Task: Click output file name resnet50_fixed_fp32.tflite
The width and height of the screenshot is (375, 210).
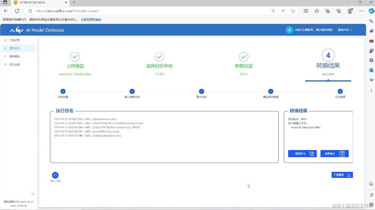Action: point(306,127)
